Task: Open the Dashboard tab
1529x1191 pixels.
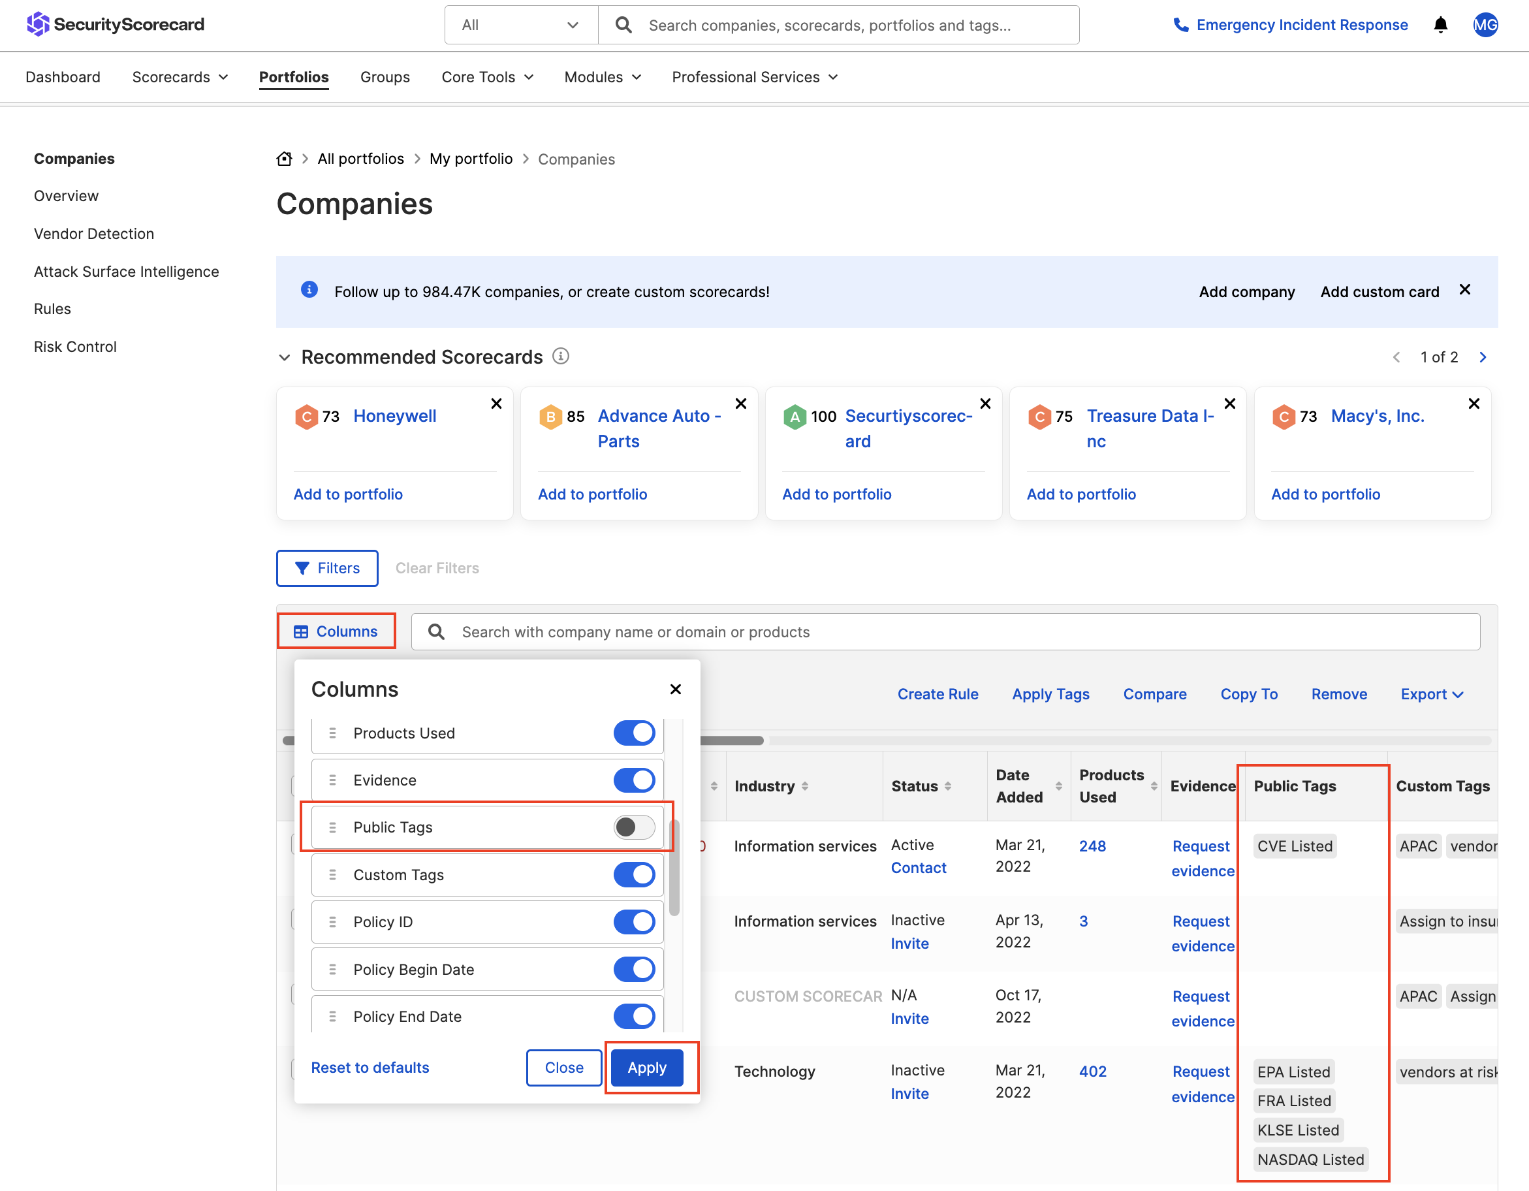Action: click(63, 77)
